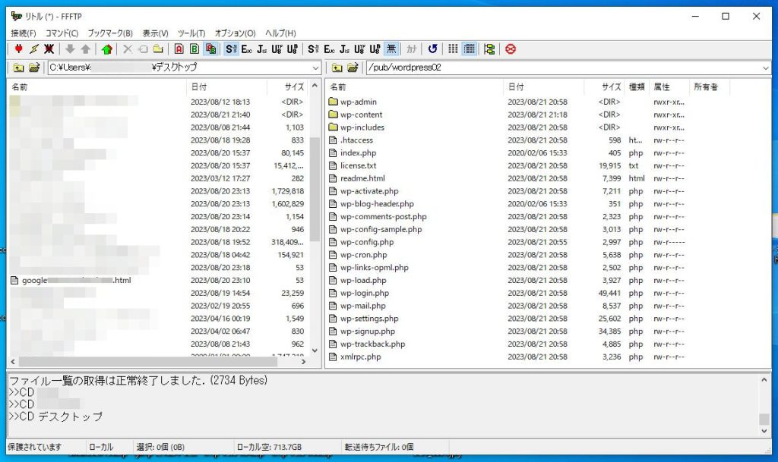The height and width of the screenshot is (462, 778).
Task: Toggle the synchronized folder navigation button
Action: coord(489,49)
